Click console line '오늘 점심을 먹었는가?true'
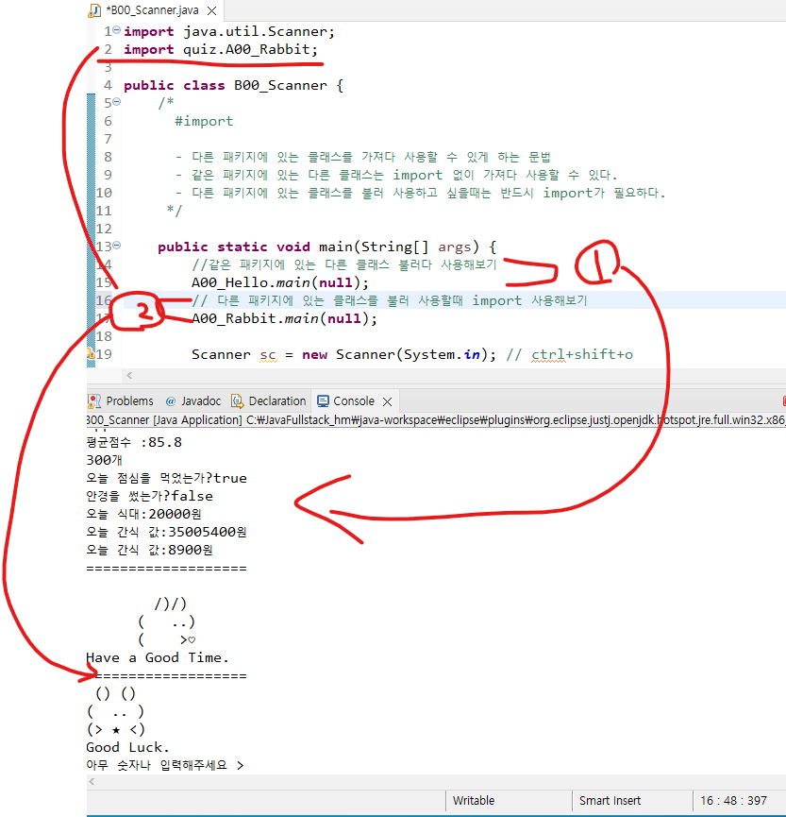The width and height of the screenshot is (786, 817). pyautogui.click(x=167, y=478)
